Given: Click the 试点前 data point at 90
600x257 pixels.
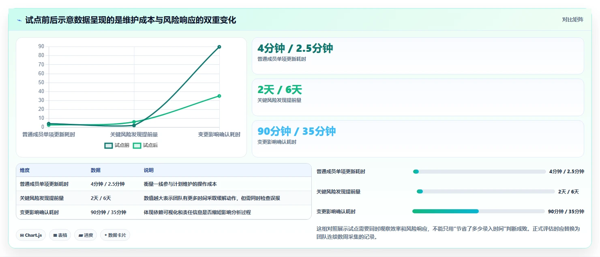Looking at the screenshot, I should [x=219, y=47].
